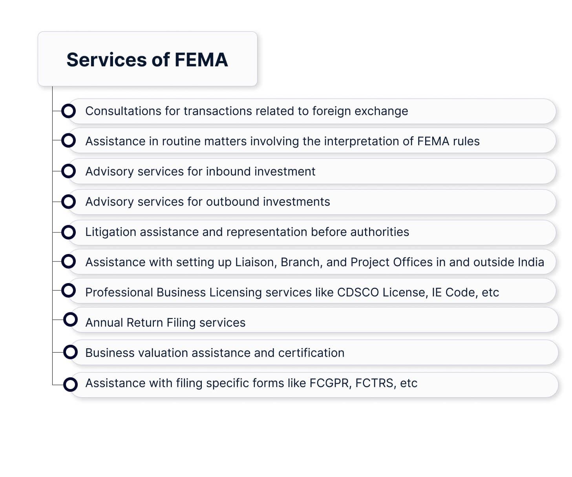Click the circle bullet beside Consultations for transactions

coord(69,111)
